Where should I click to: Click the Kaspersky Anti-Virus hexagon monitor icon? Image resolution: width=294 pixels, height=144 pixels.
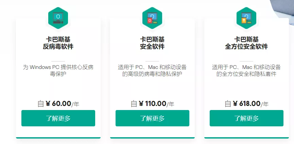pyautogui.click(x=58, y=18)
